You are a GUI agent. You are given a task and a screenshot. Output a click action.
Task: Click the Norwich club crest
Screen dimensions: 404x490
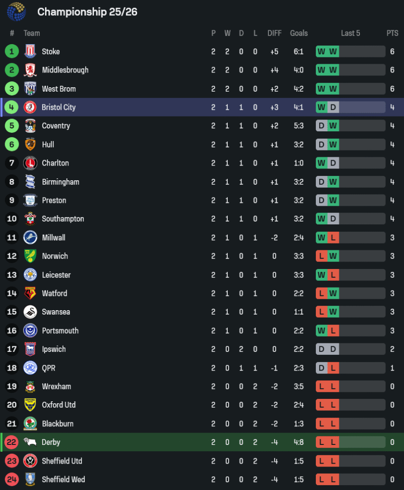pos(30,256)
